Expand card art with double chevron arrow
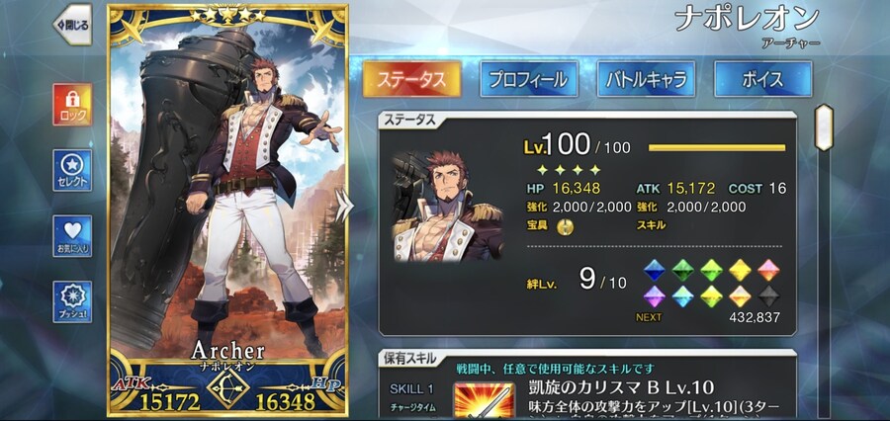Screen dimensions: 890x421 coord(343,205)
